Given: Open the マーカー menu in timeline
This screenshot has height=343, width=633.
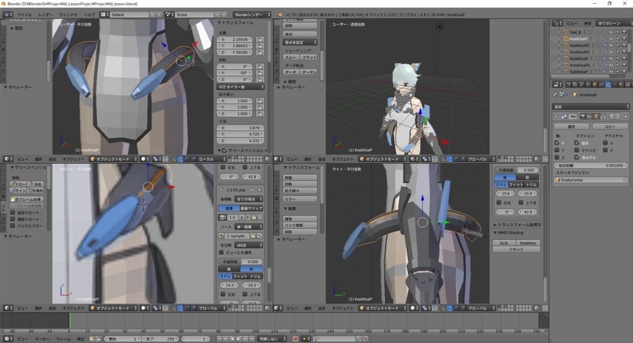Looking at the screenshot, I should [x=42, y=339].
